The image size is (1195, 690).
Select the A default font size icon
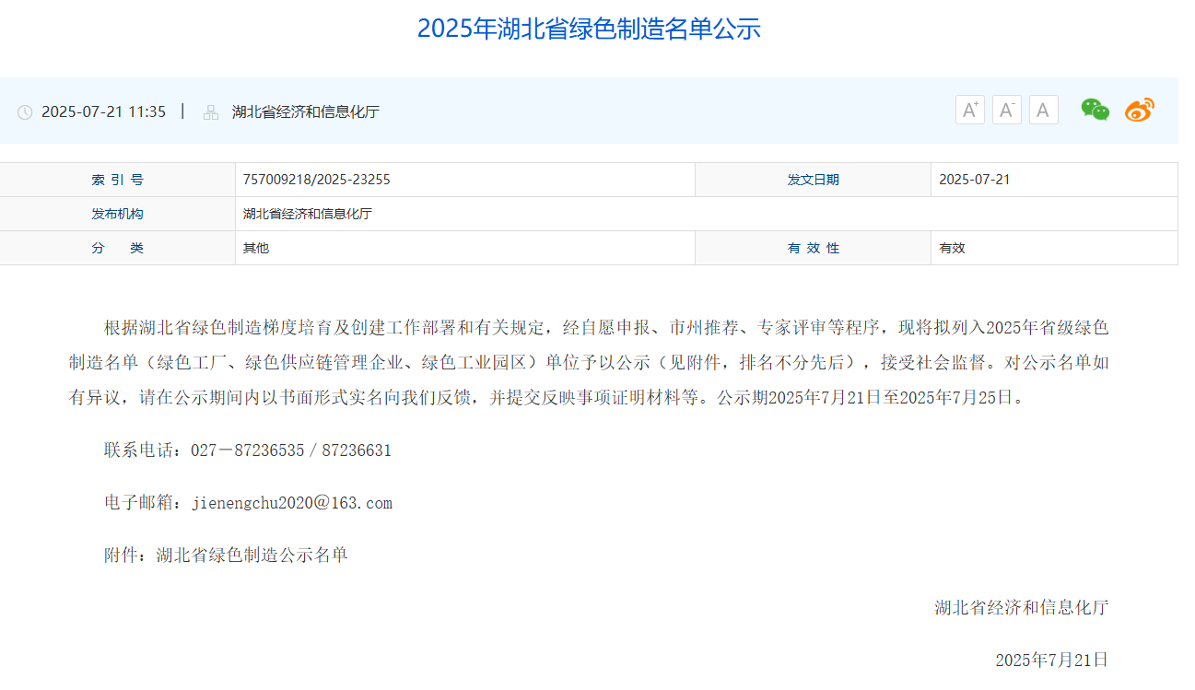click(x=1043, y=110)
